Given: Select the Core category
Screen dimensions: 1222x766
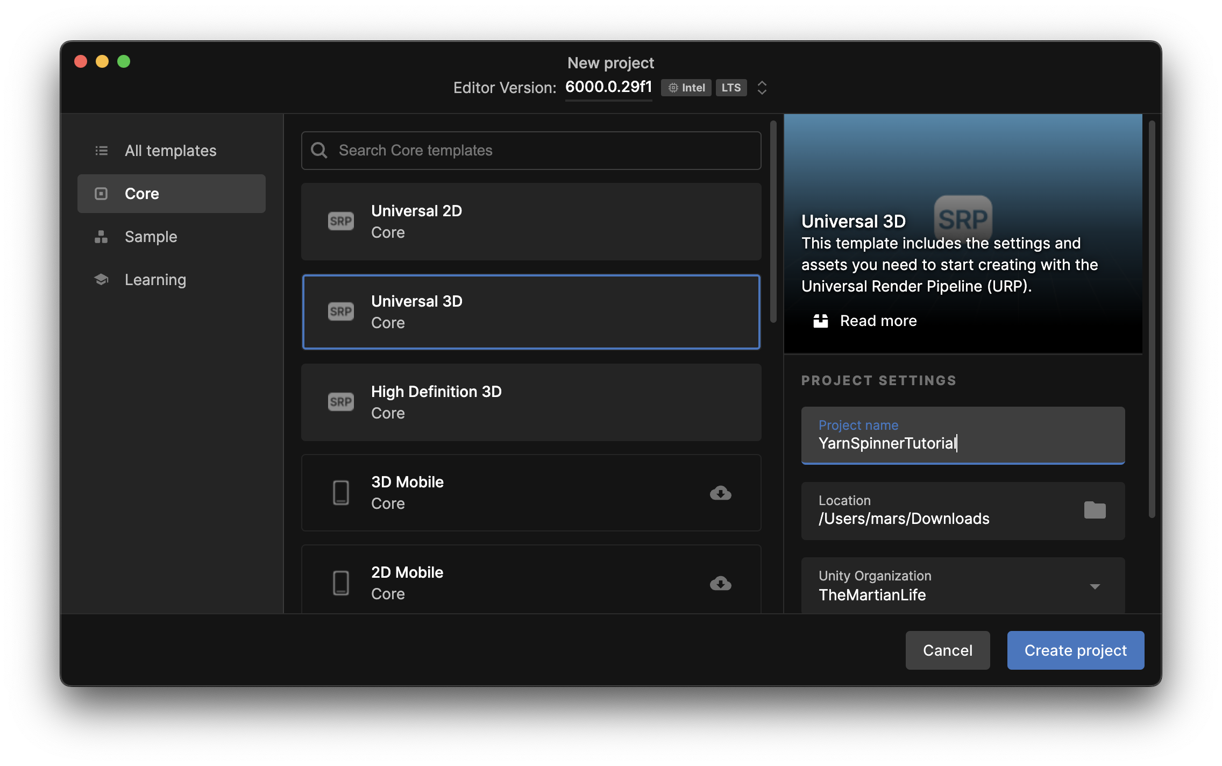Looking at the screenshot, I should coord(172,194).
